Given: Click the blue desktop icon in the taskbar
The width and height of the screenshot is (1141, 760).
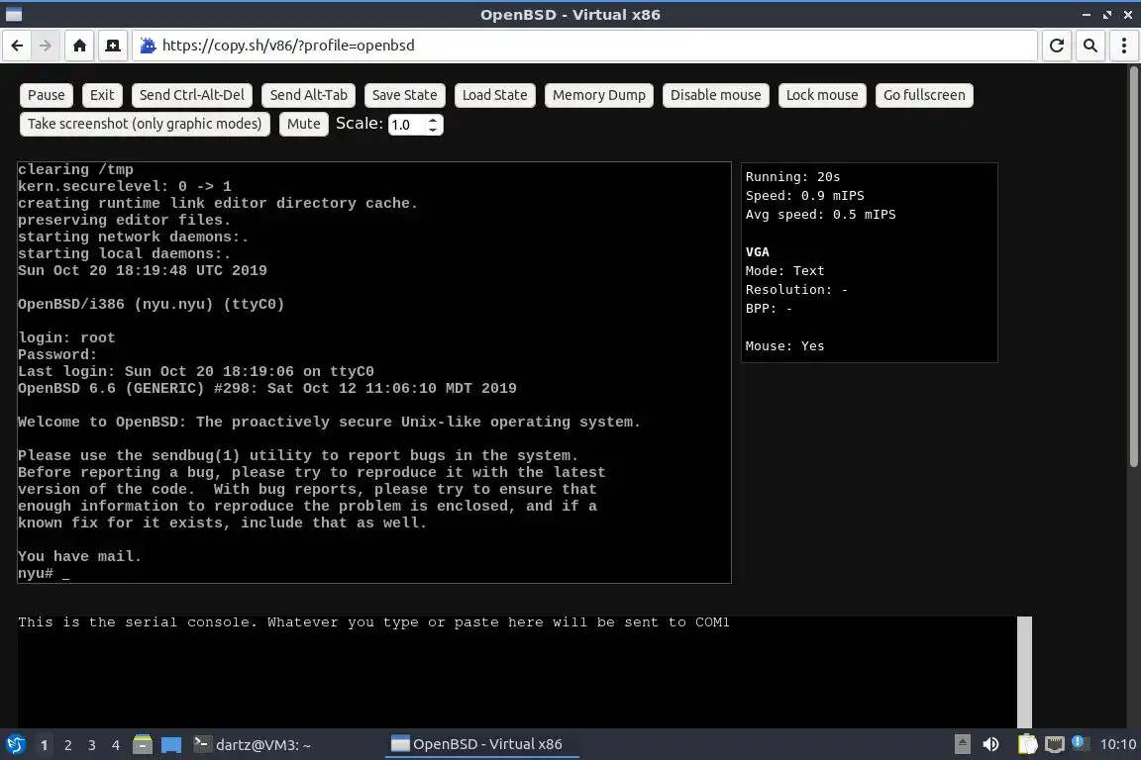Looking at the screenshot, I should (171, 745).
